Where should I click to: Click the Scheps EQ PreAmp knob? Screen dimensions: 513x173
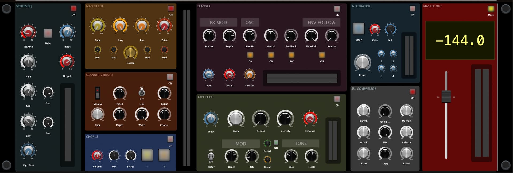pos(28,32)
